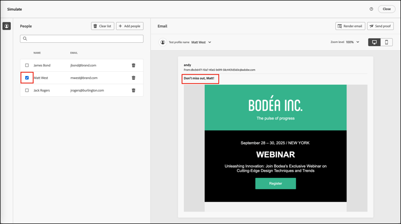Focus the people search field
The height and width of the screenshot is (224, 401).
point(82,39)
